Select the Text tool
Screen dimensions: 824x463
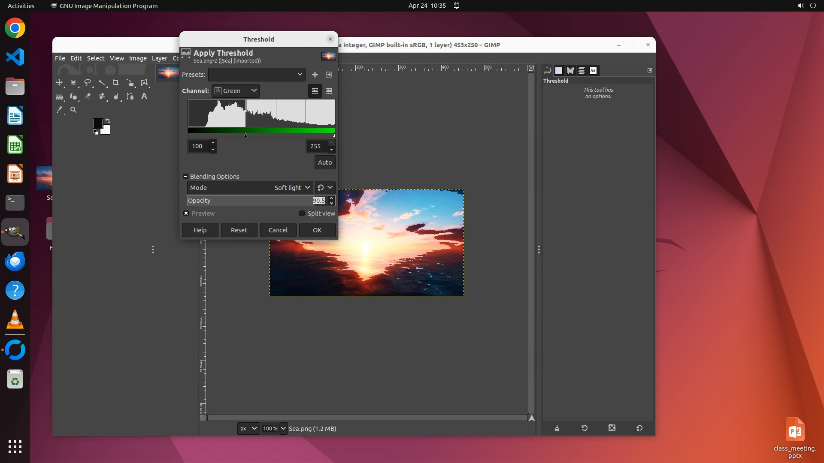coord(144,96)
